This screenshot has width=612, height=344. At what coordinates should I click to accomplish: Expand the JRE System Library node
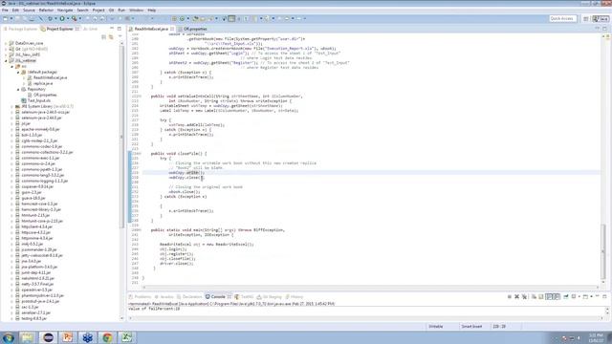click(12, 106)
